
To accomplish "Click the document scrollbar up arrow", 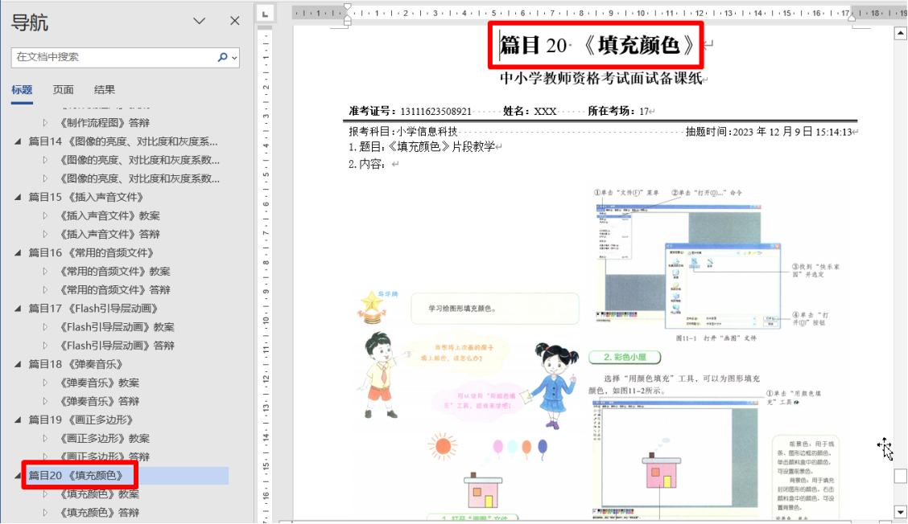I will click(x=900, y=33).
